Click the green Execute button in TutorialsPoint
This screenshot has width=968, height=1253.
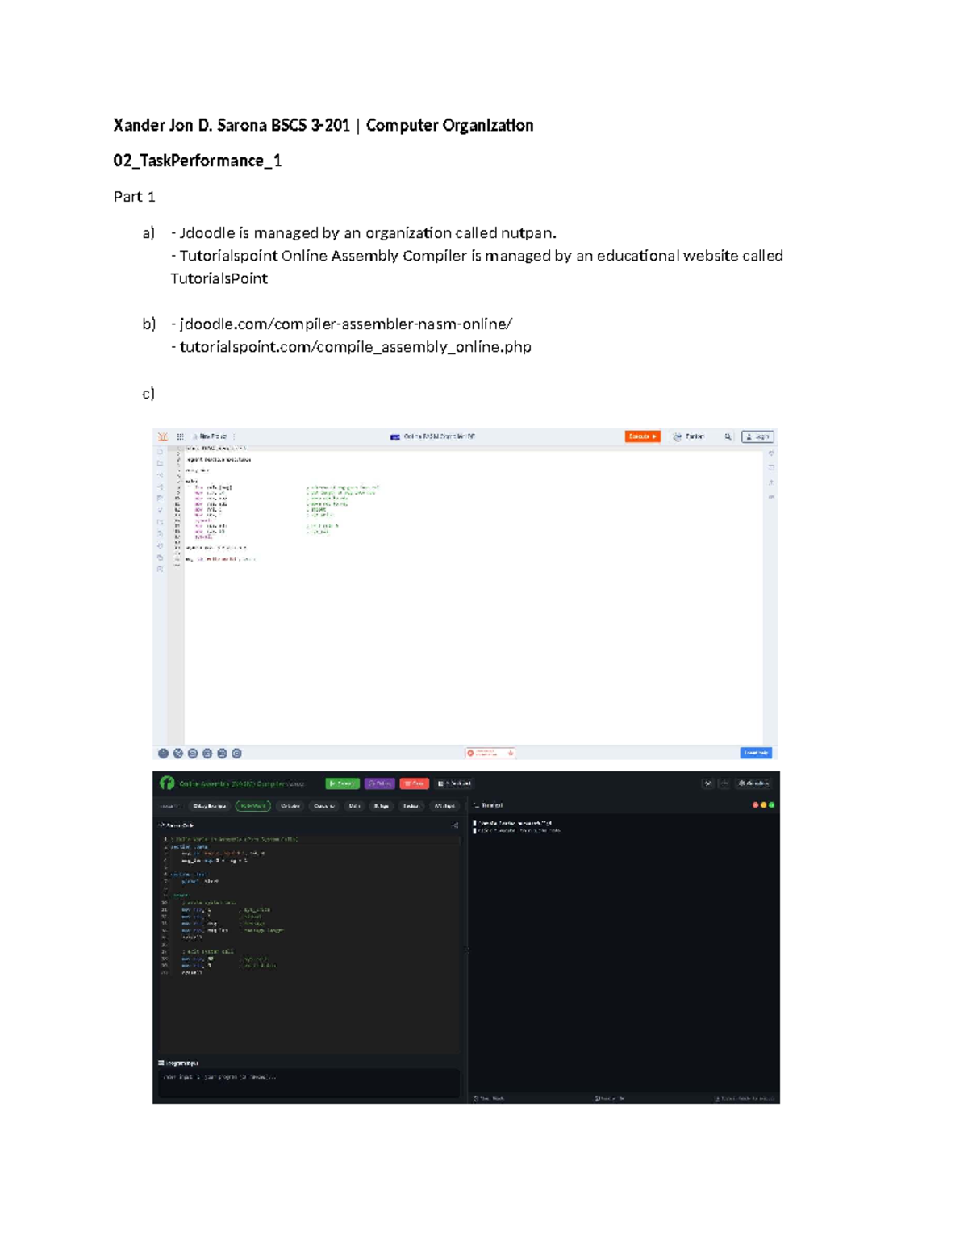point(342,783)
